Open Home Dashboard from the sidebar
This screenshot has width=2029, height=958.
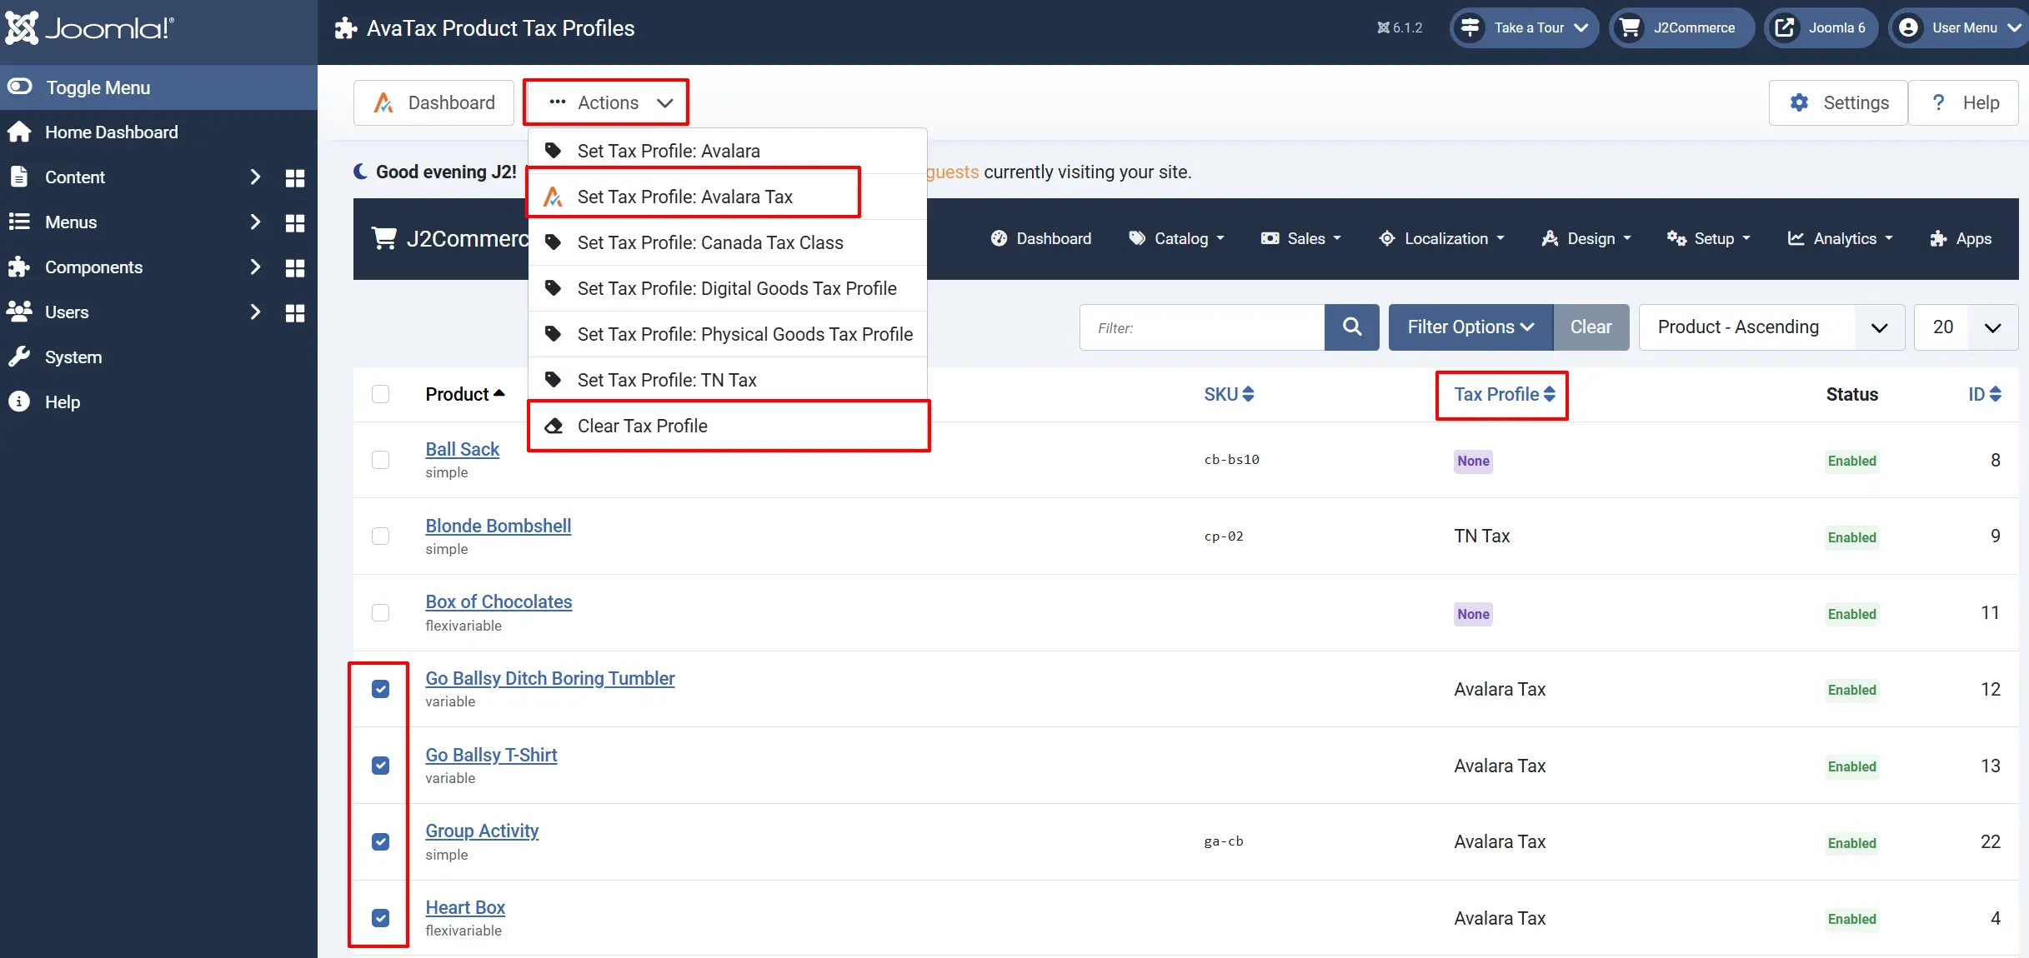pyautogui.click(x=111, y=132)
